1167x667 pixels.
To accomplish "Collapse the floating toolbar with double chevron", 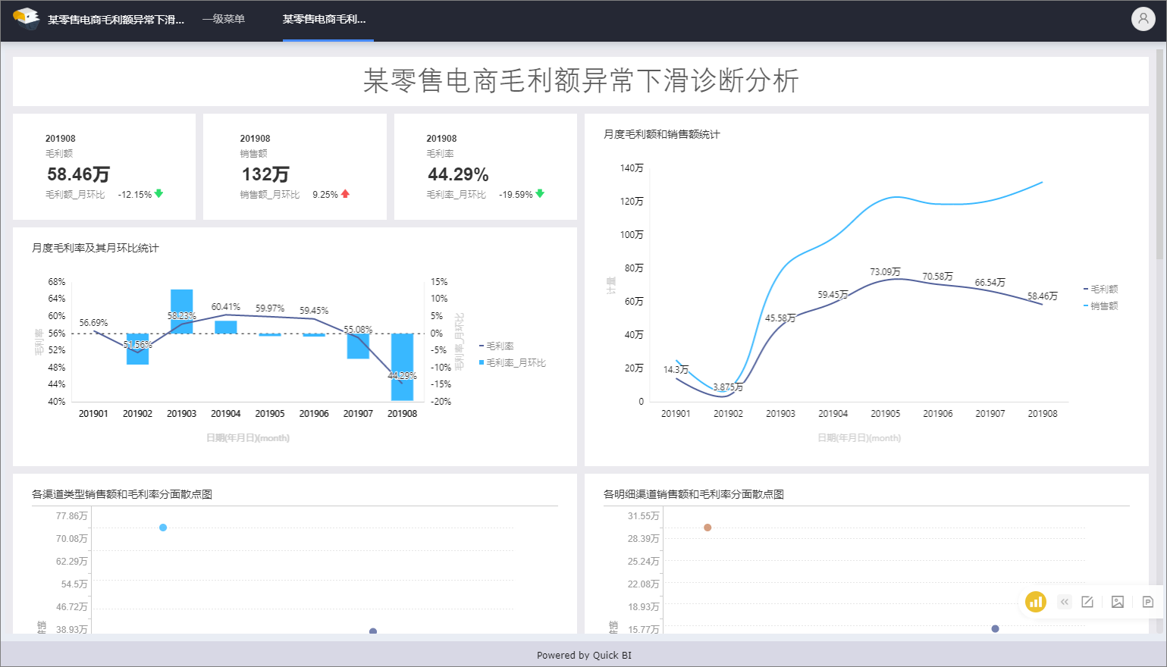I will click(x=1065, y=602).
